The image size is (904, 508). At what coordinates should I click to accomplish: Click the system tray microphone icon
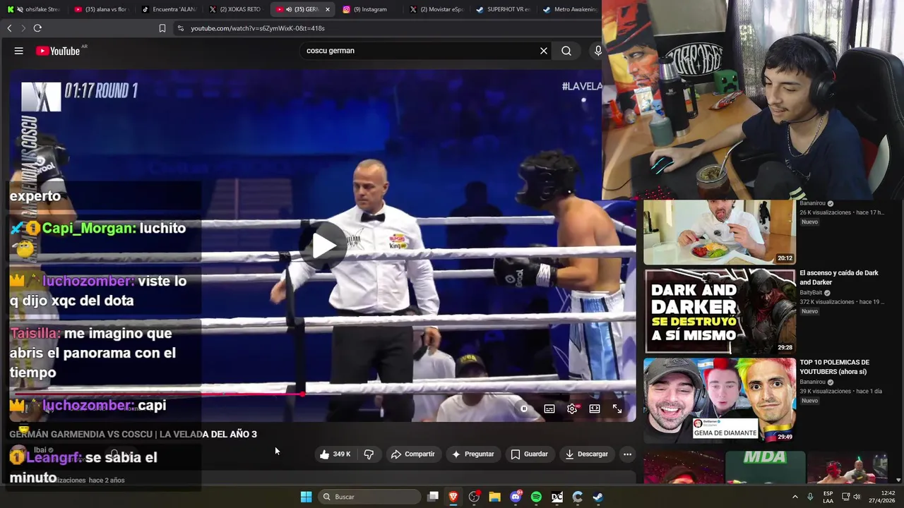coord(810,497)
